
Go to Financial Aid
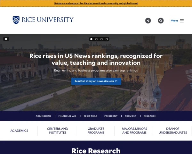67,116
